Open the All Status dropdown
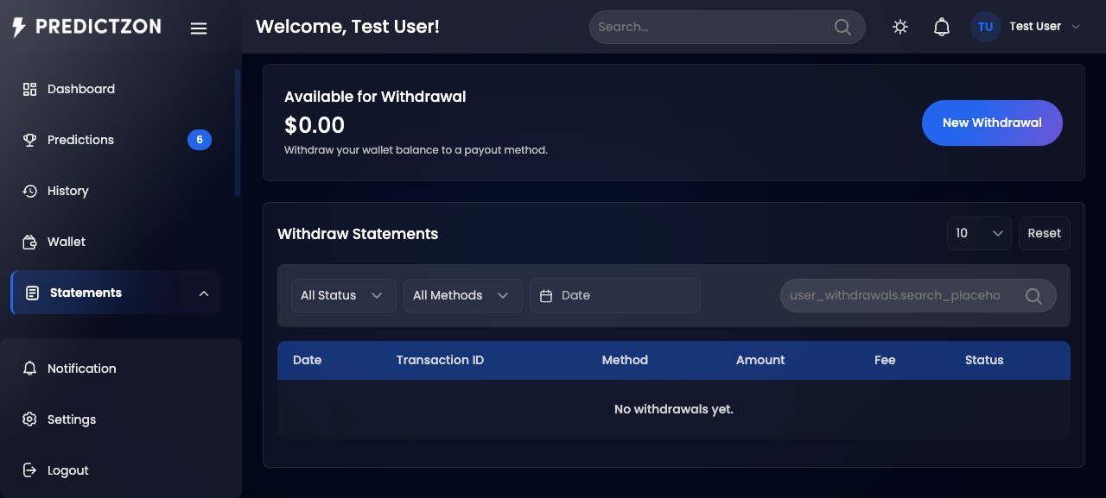This screenshot has width=1106, height=498. click(x=344, y=295)
